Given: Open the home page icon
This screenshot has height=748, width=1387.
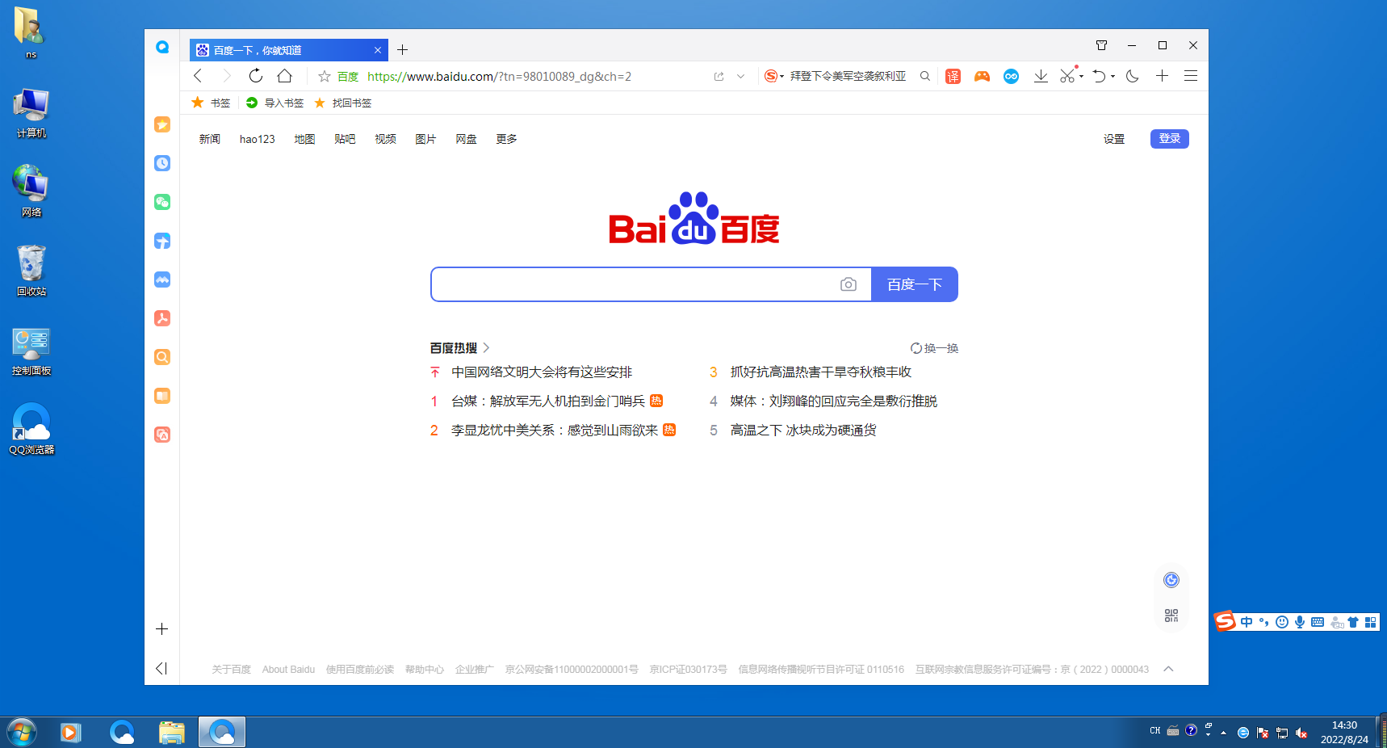Looking at the screenshot, I should pyautogui.click(x=285, y=76).
